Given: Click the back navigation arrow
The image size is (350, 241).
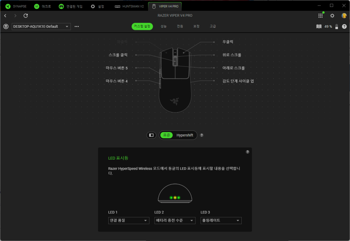Looking at the screenshot, I should click(x=5, y=16).
